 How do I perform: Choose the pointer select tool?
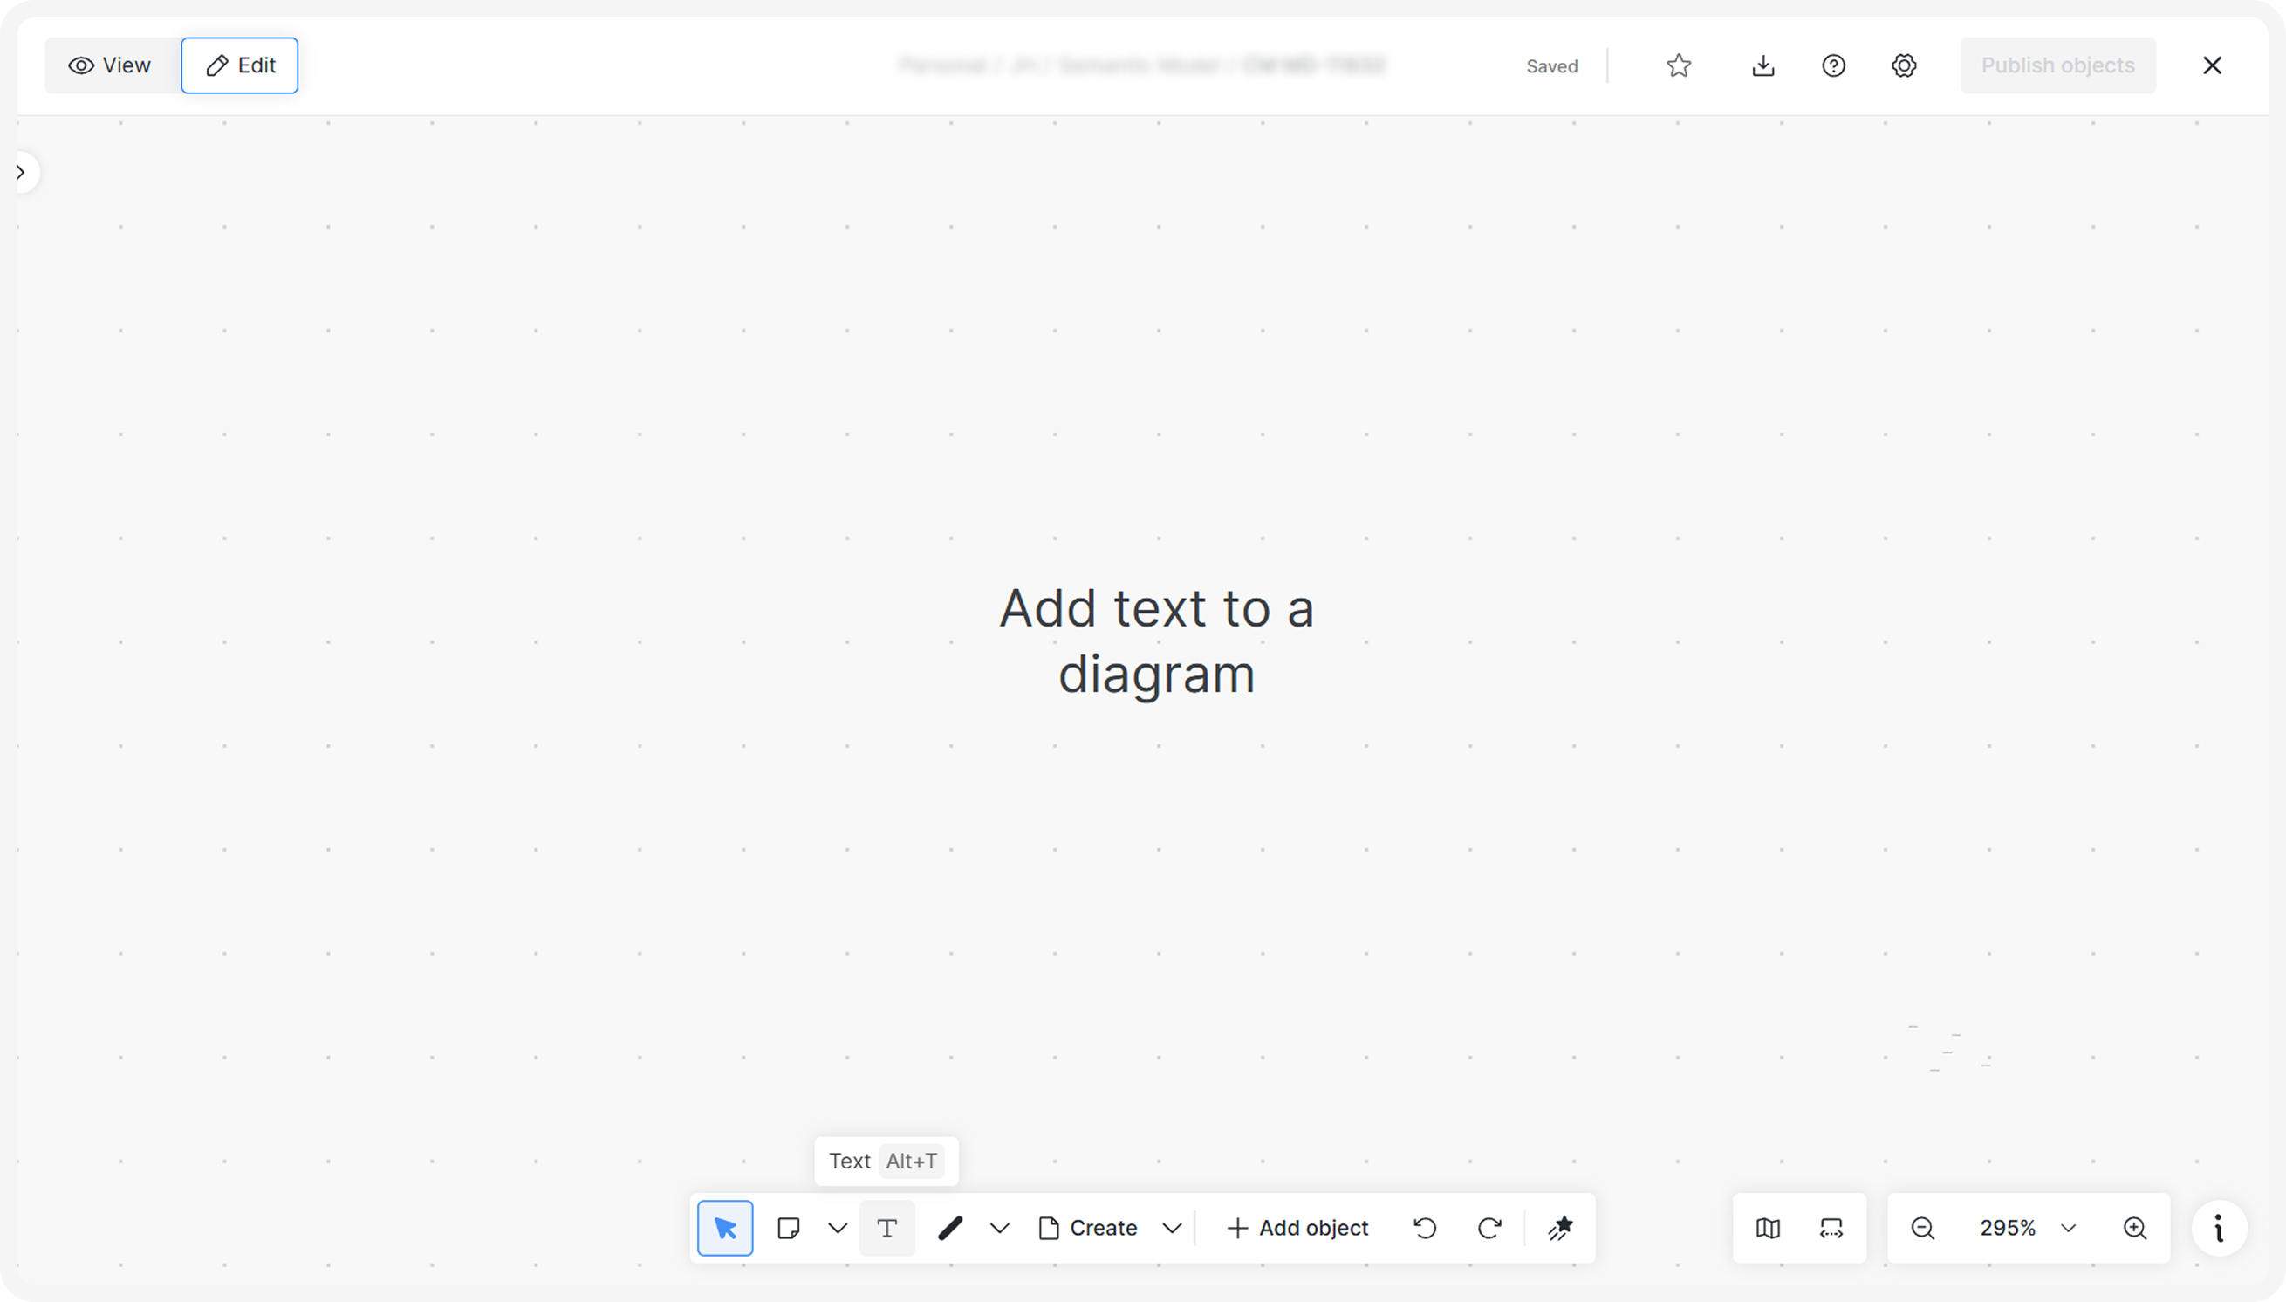click(725, 1228)
